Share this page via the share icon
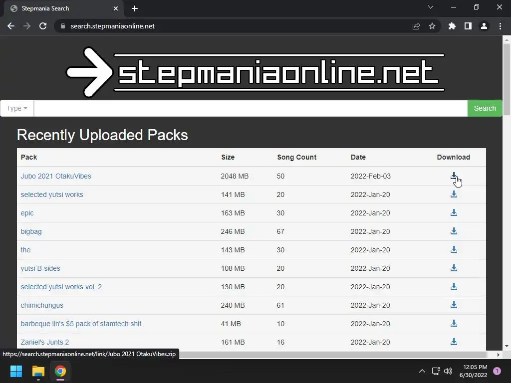Screen dimensions: 511x383 click(416, 26)
